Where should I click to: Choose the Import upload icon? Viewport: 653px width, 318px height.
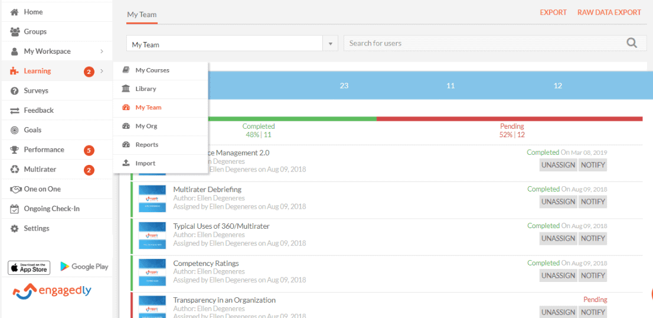(x=126, y=163)
